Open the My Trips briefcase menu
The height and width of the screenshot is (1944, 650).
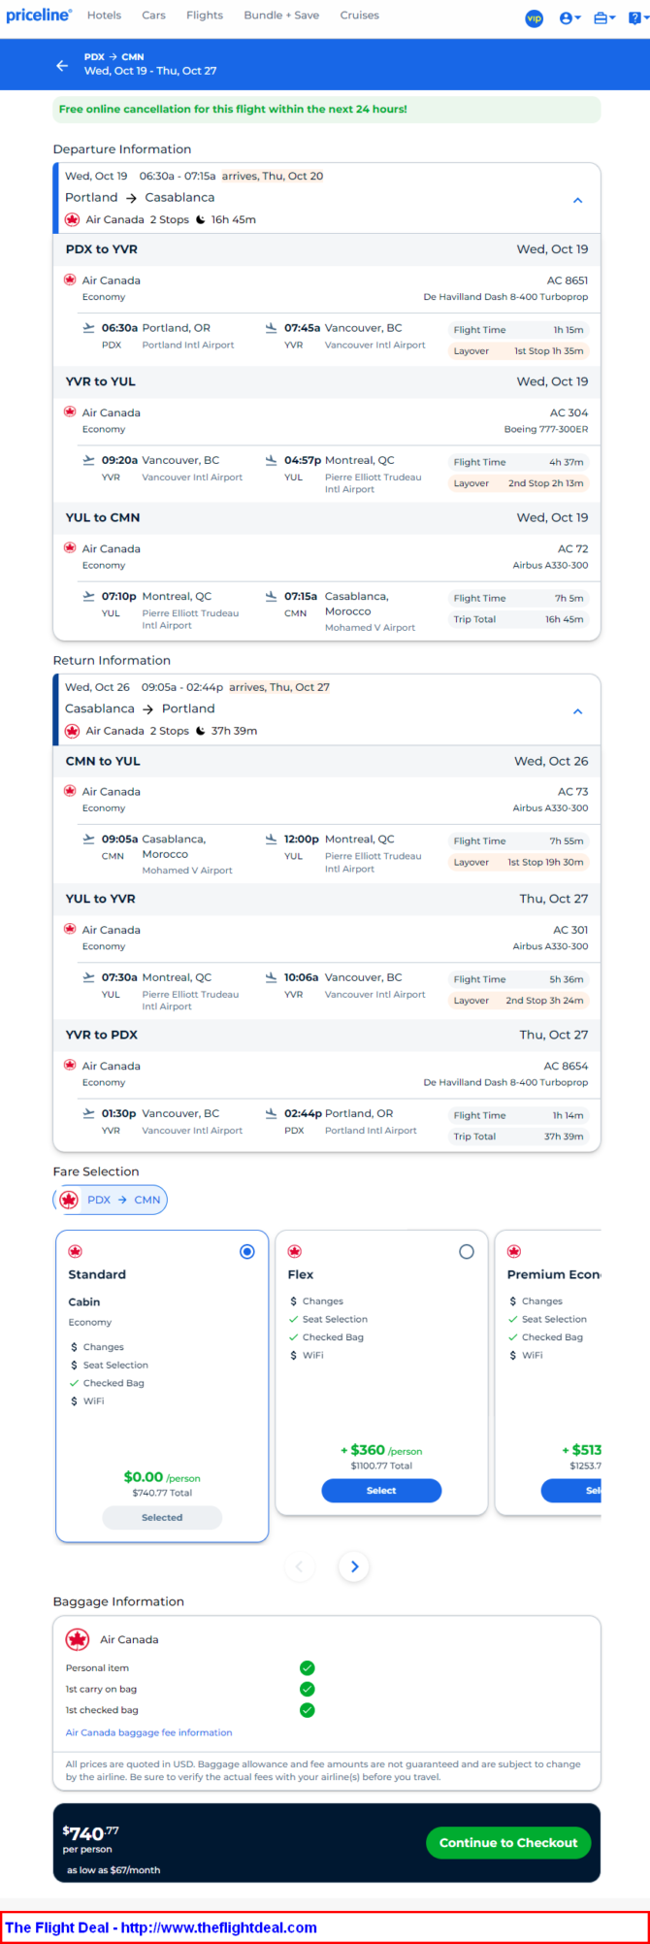point(604,18)
